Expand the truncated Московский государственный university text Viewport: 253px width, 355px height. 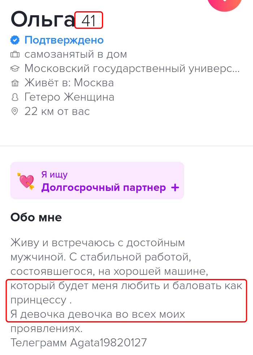(132, 68)
